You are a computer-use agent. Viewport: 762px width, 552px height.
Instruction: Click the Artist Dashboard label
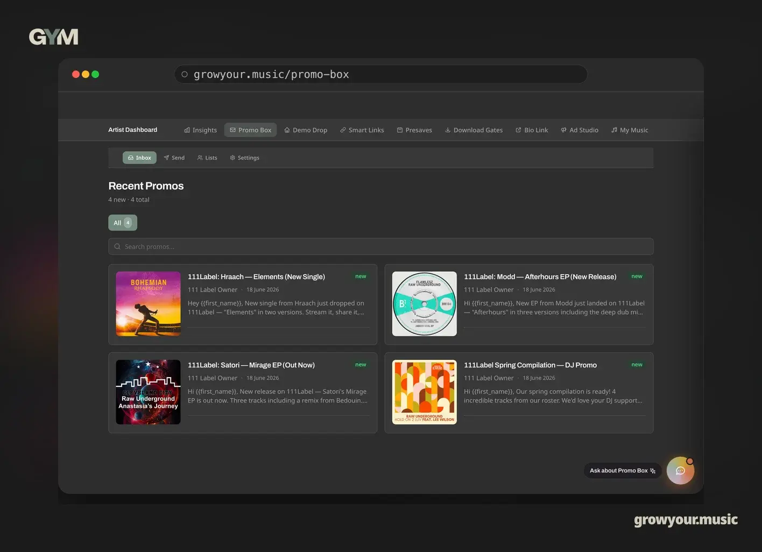point(133,130)
